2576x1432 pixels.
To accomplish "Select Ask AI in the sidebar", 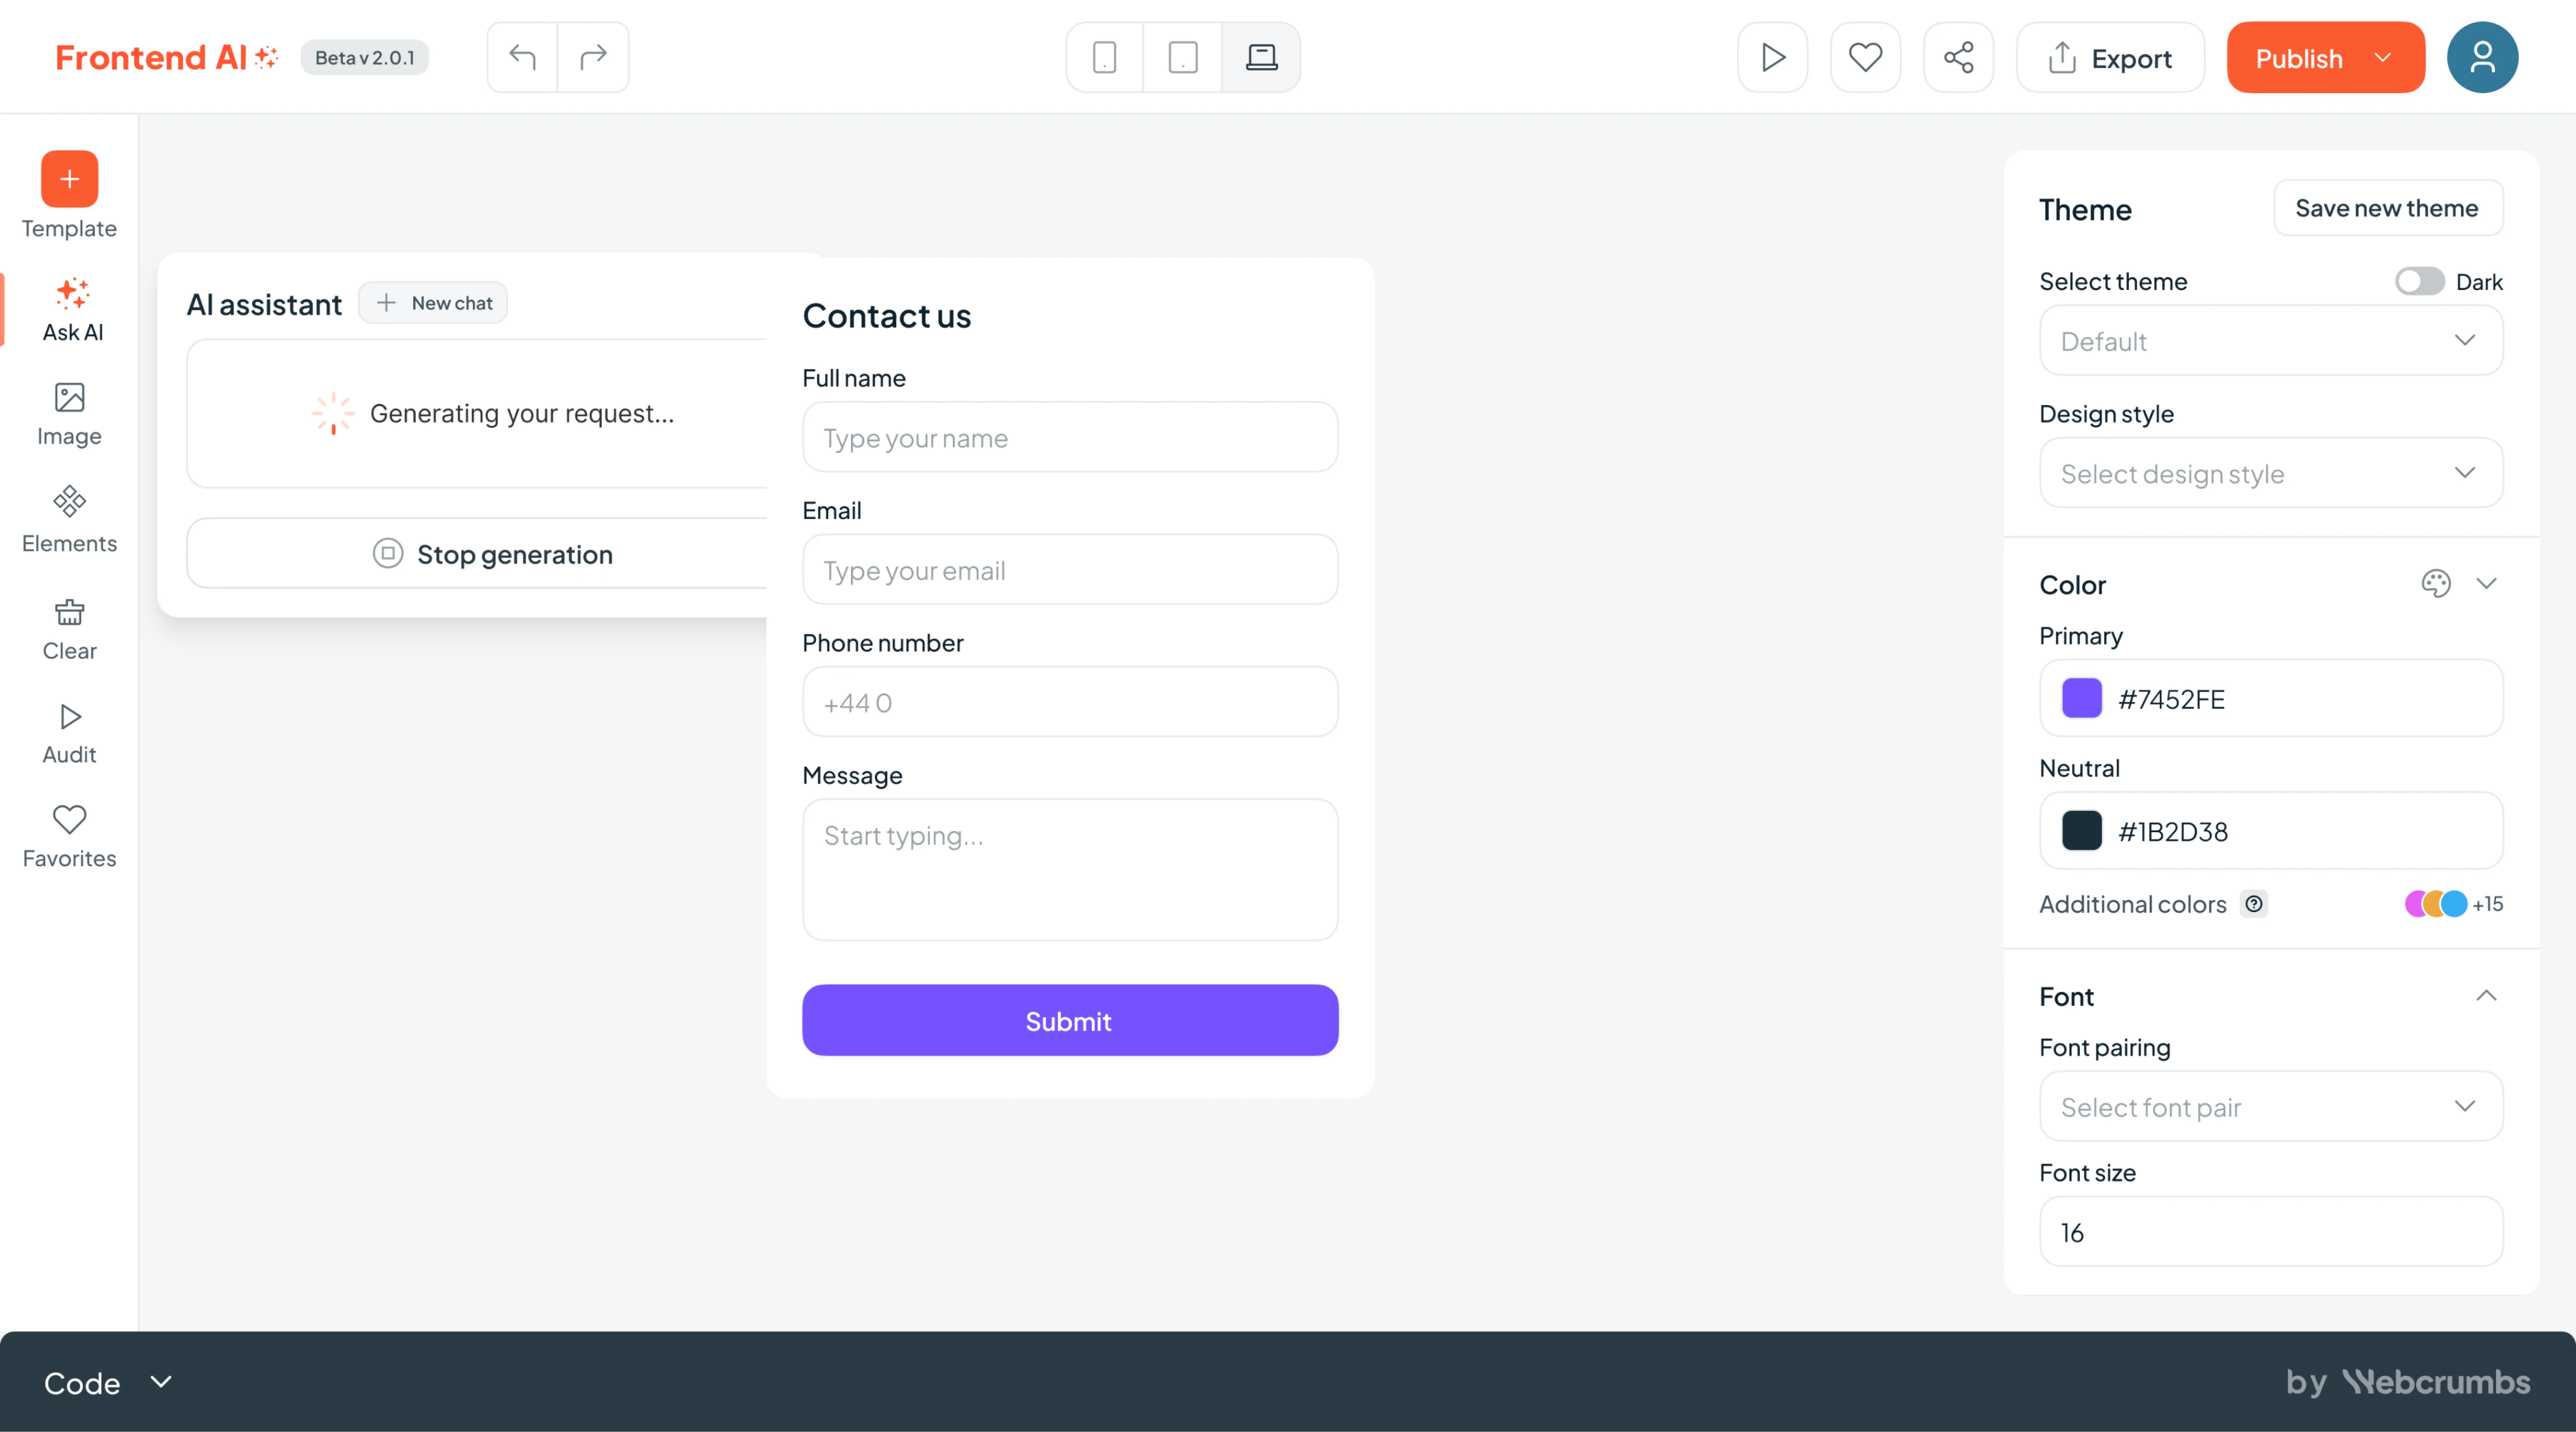I will pos(69,310).
